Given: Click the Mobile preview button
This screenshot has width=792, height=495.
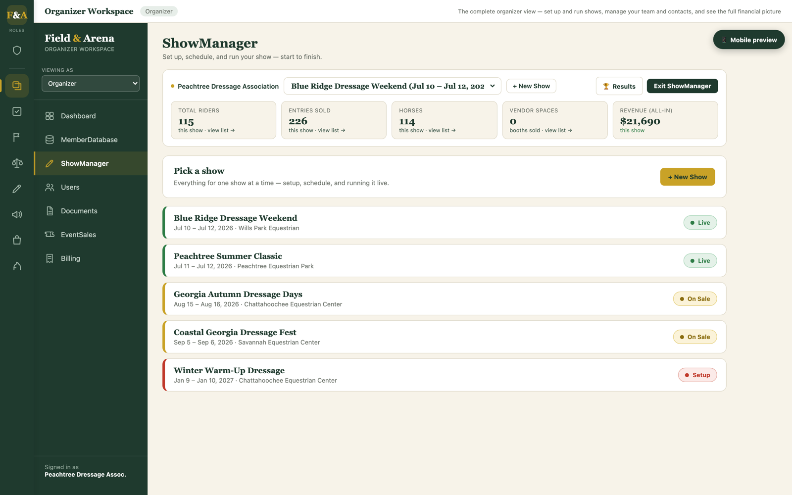Looking at the screenshot, I should pyautogui.click(x=748, y=40).
